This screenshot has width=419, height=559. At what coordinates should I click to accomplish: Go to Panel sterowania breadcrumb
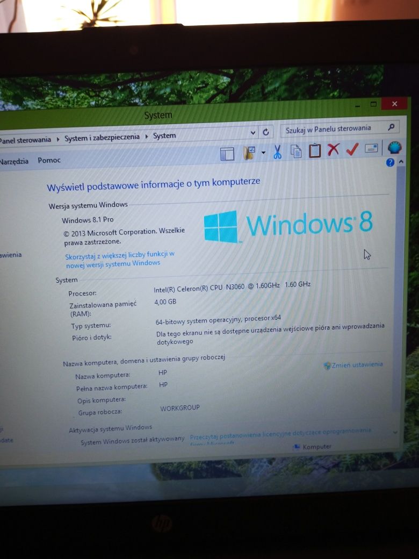coord(25,140)
